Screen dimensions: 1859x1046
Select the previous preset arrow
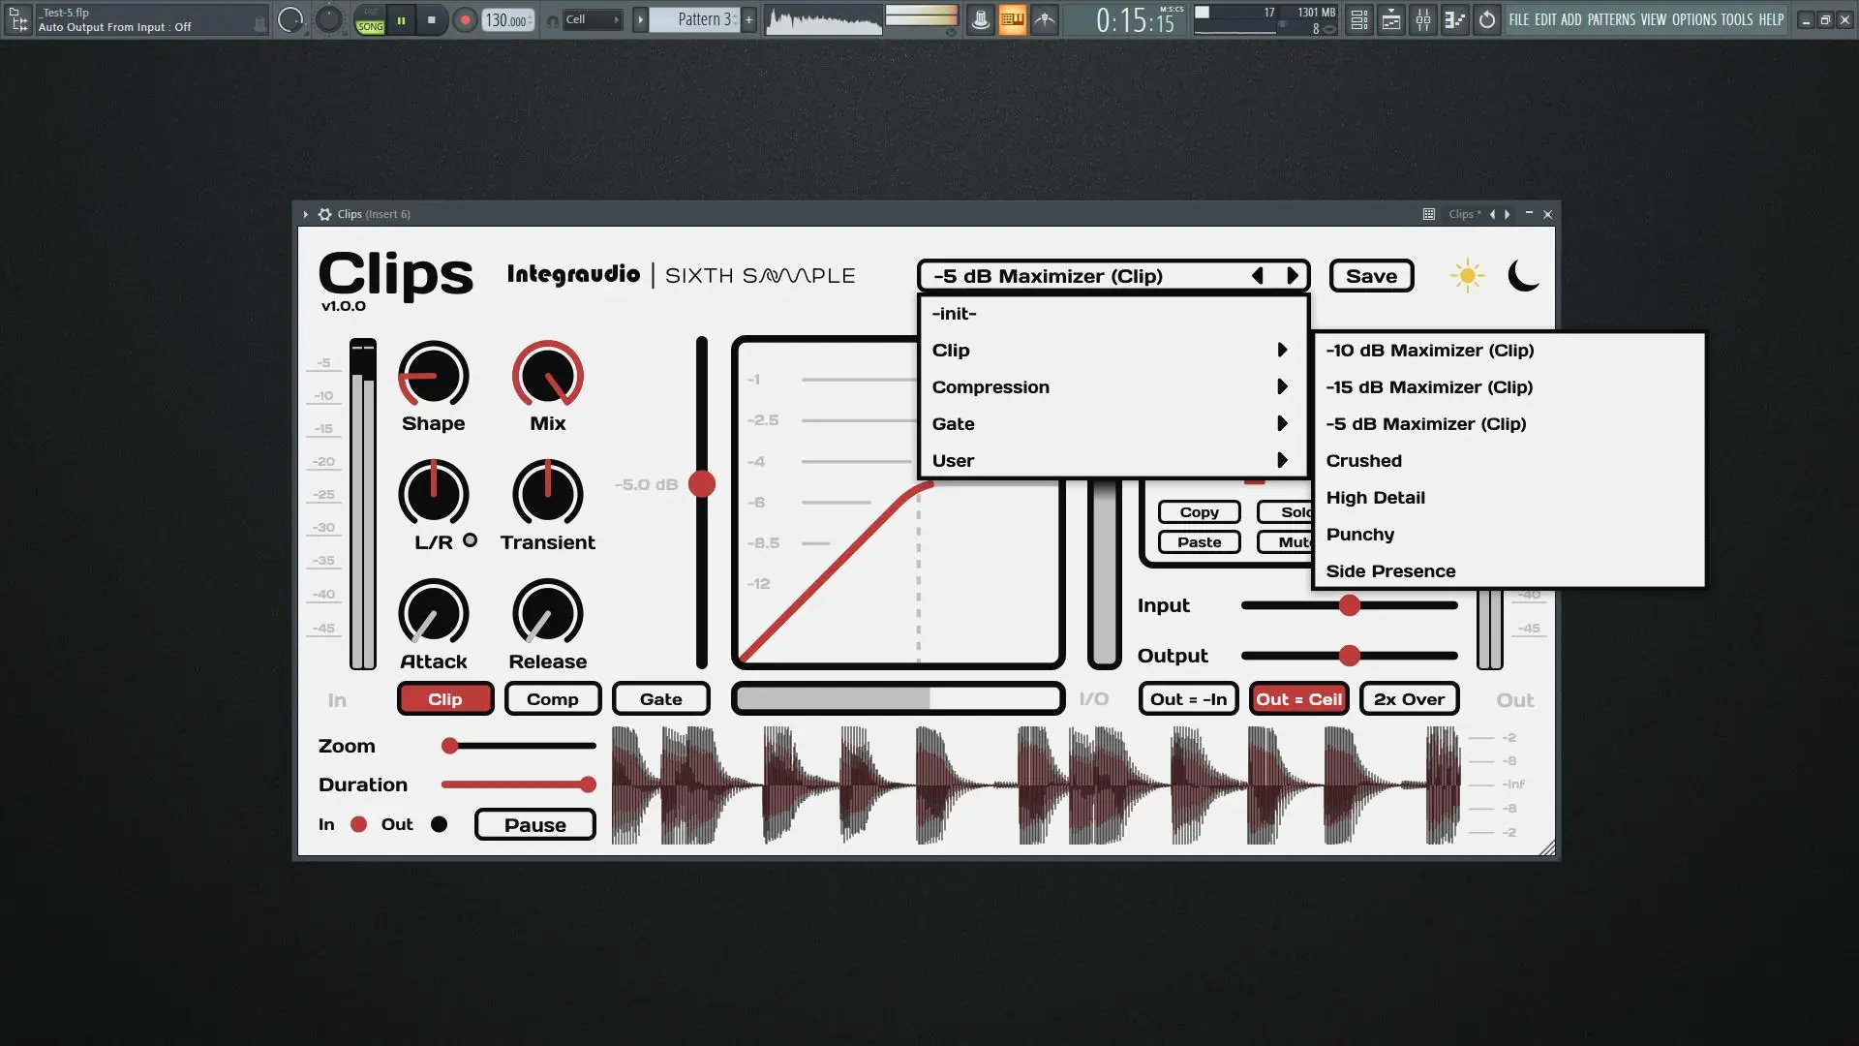coord(1258,276)
